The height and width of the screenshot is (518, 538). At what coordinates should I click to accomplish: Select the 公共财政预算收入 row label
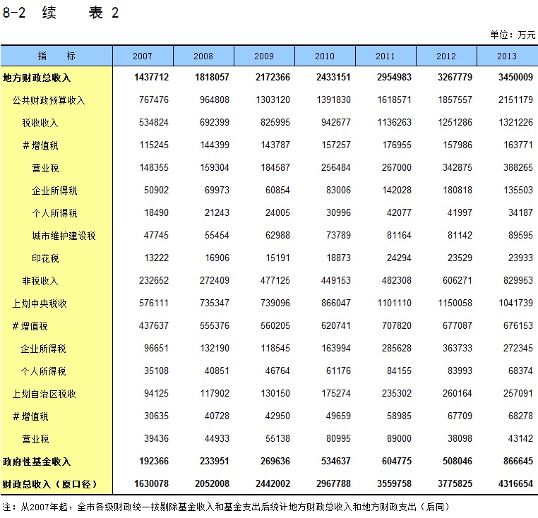click(49, 100)
